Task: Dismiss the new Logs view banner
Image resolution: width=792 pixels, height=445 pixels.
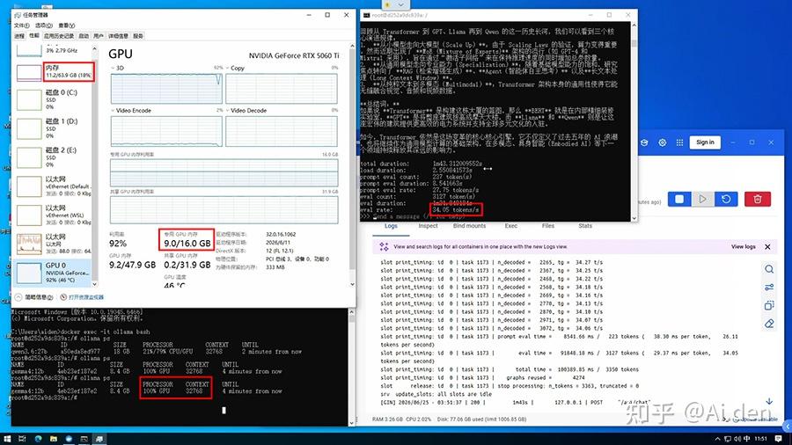Action: pyautogui.click(x=767, y=247)
